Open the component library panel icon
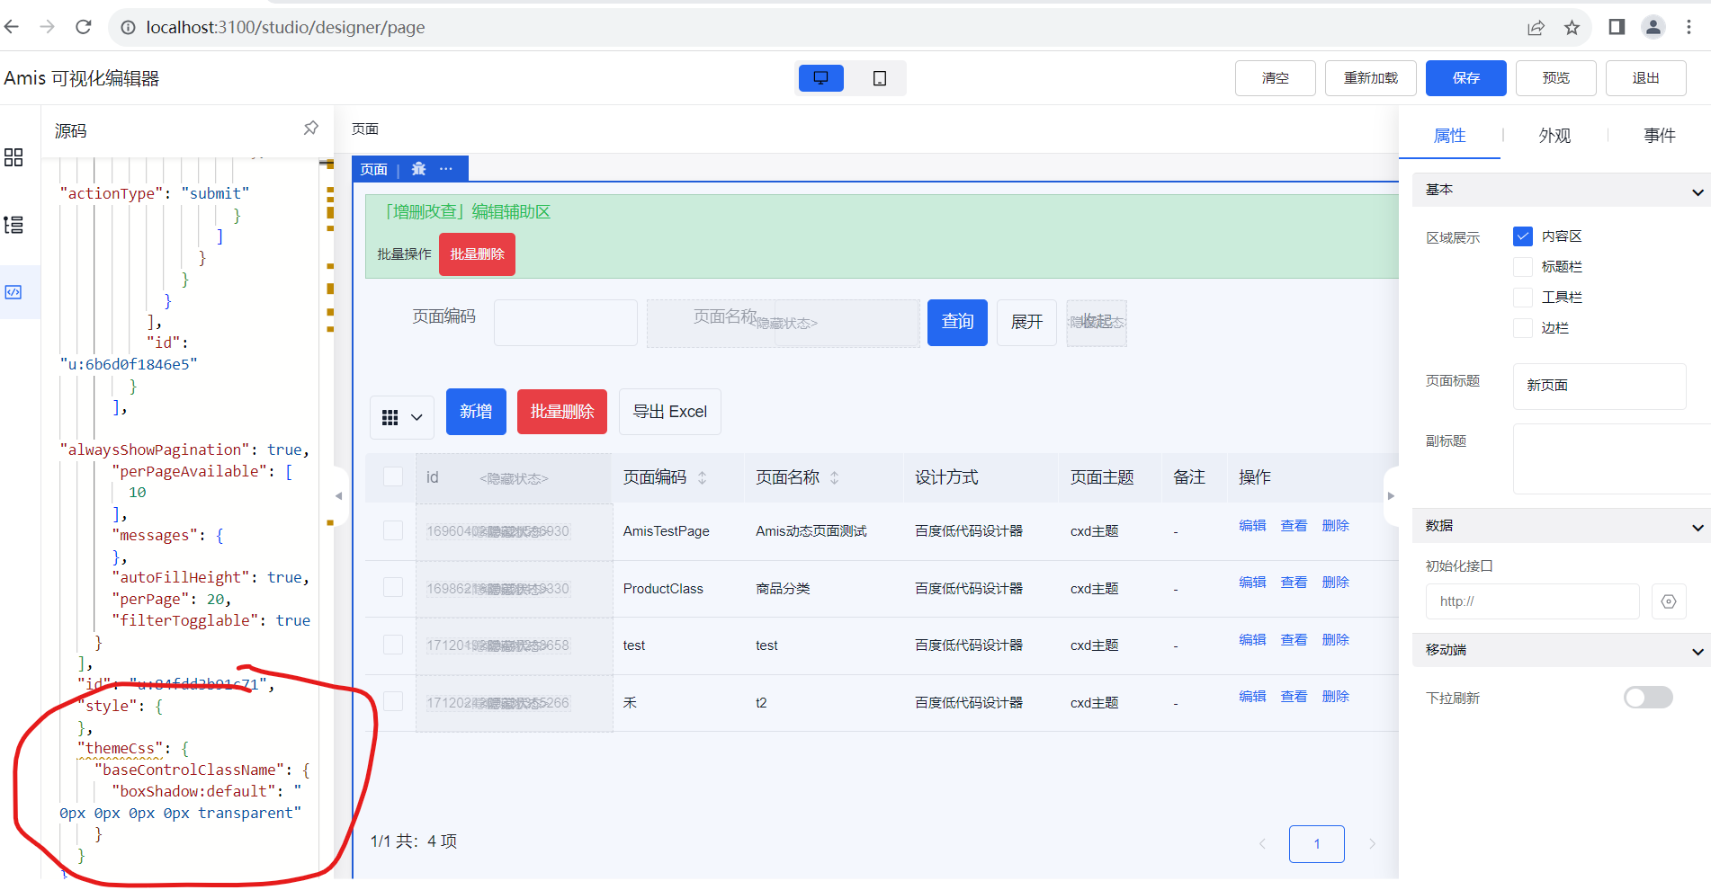Screen dimensions: 1711x890 tap(13, 157)
